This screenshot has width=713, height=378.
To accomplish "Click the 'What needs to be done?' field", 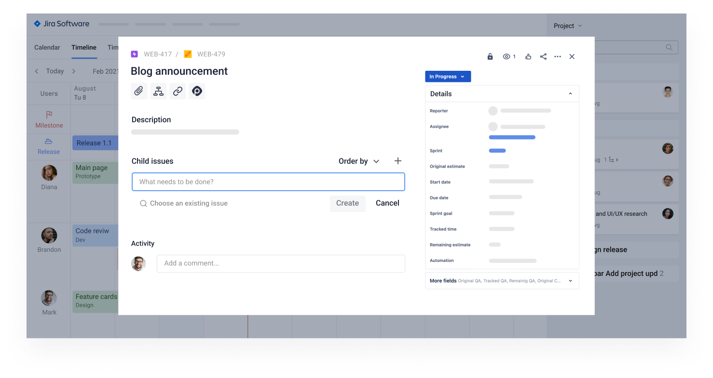I will 268,182.
